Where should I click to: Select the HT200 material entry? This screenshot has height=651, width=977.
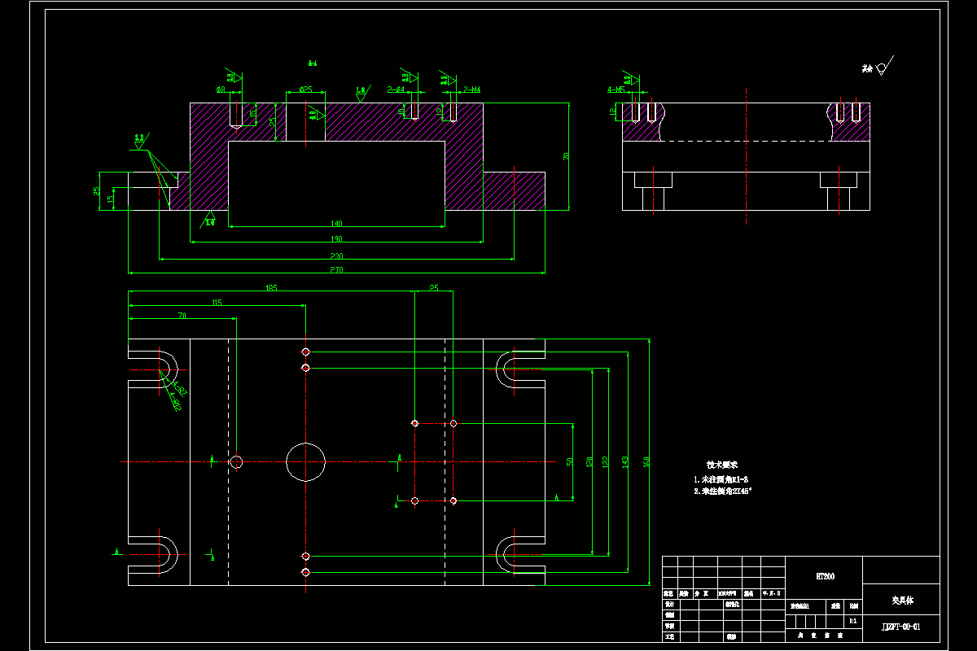pyautogui.click(x=825, y=576)
